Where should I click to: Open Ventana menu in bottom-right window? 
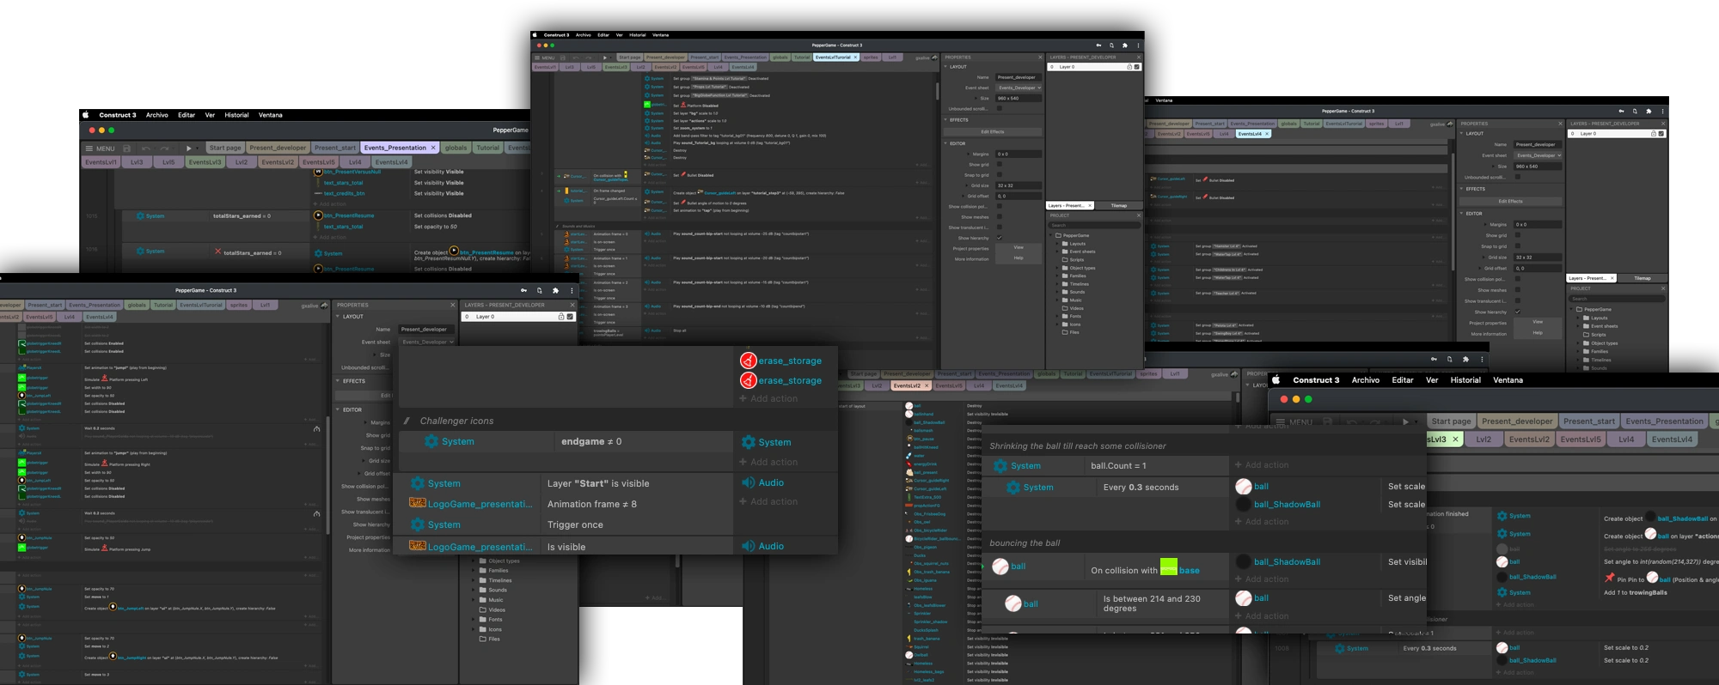[1508, 380]
